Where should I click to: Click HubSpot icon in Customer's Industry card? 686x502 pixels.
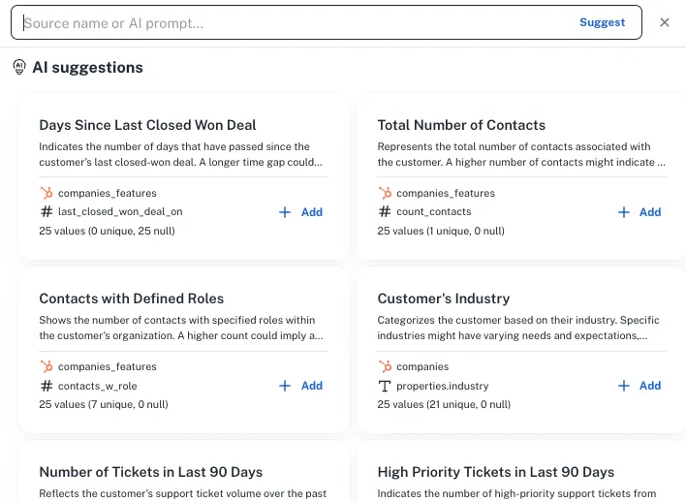click(x=385, y=367)
